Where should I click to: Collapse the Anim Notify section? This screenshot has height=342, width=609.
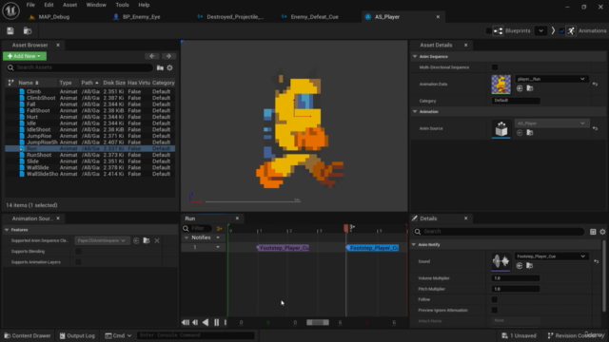pos(414,245)
